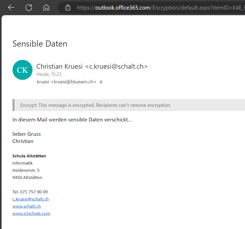Visit the www.schalt.ch link
245x229 pixels.
27,206
